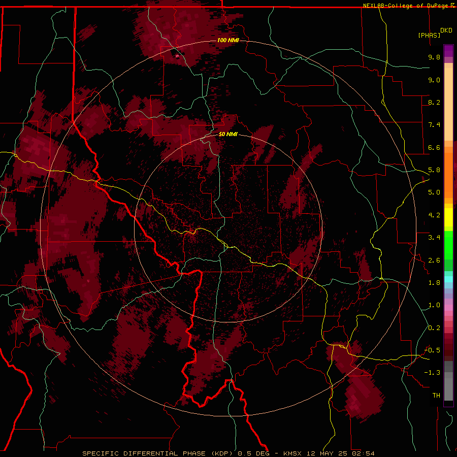This screenshot has width=457, height=457.
Task: Click the 100 NMI range ring label
Action: (228, 40)
